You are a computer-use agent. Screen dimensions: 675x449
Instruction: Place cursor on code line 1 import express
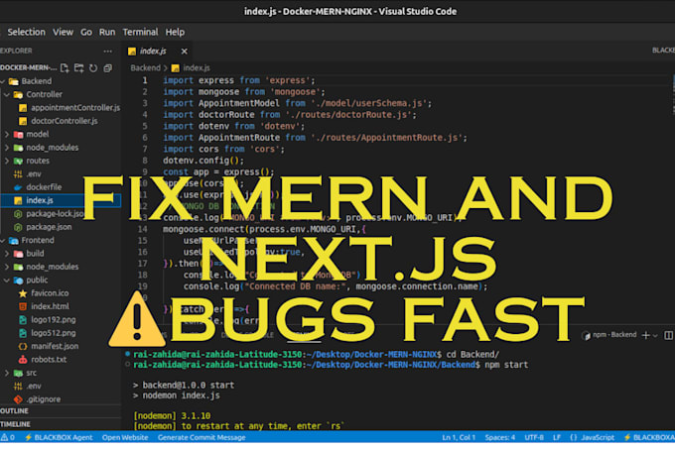(x=239, y=80)
